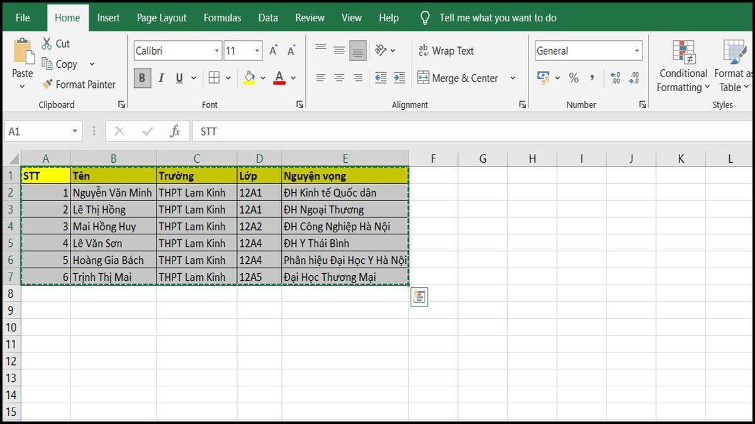Open Paste Options icon below table

coord(419,297)
